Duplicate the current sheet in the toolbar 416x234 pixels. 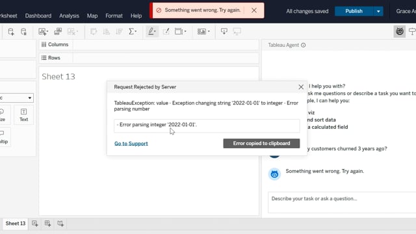[58, 32]
